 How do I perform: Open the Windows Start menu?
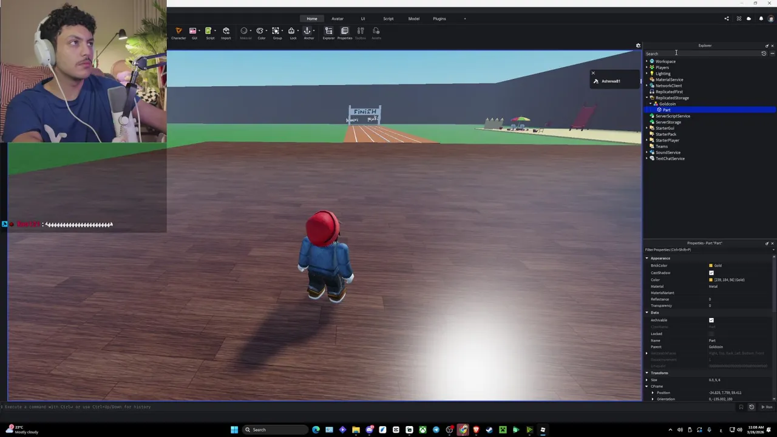click(x=234, y=430)
